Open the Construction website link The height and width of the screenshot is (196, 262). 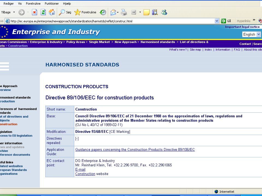pos(85,174)
